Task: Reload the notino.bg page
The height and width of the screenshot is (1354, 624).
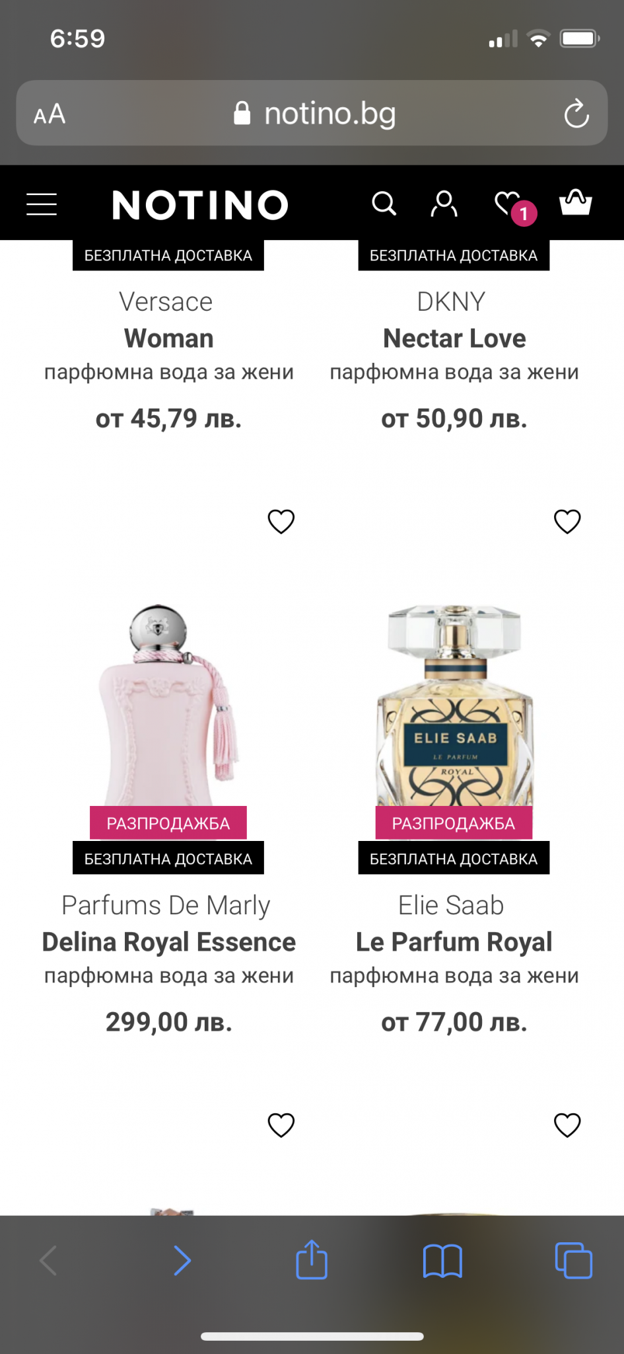Action: click(576, 114)
